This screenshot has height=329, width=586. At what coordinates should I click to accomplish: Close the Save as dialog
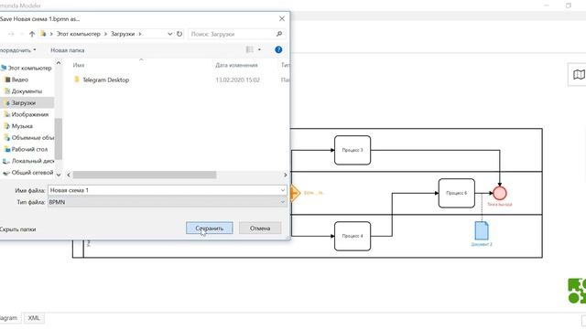pyautogui.click(x=282, y=18)
